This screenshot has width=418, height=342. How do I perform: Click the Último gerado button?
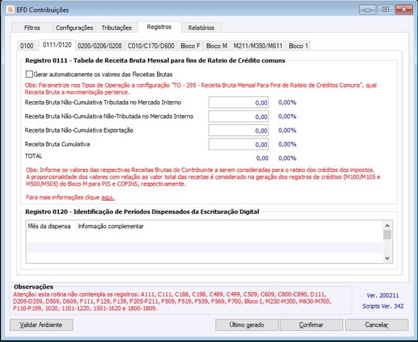click(x=247, y=325)
